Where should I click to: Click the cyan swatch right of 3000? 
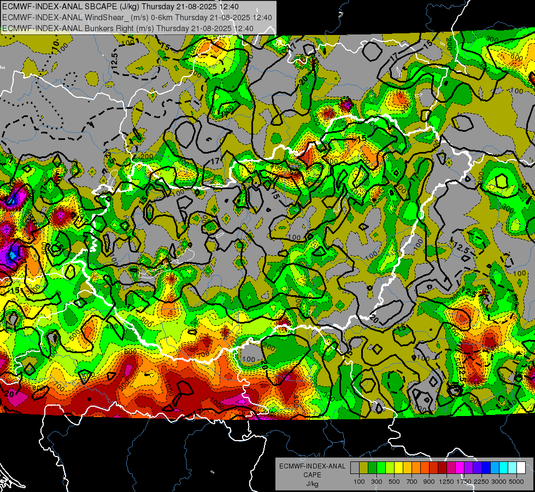tap(504, 468)
